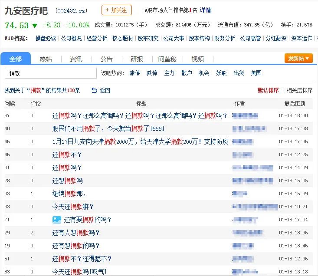The height and width of the screenshot is (276, 318).
Task: Click the timestamp 01-18 18:46
Action: (x=293, y=246)
